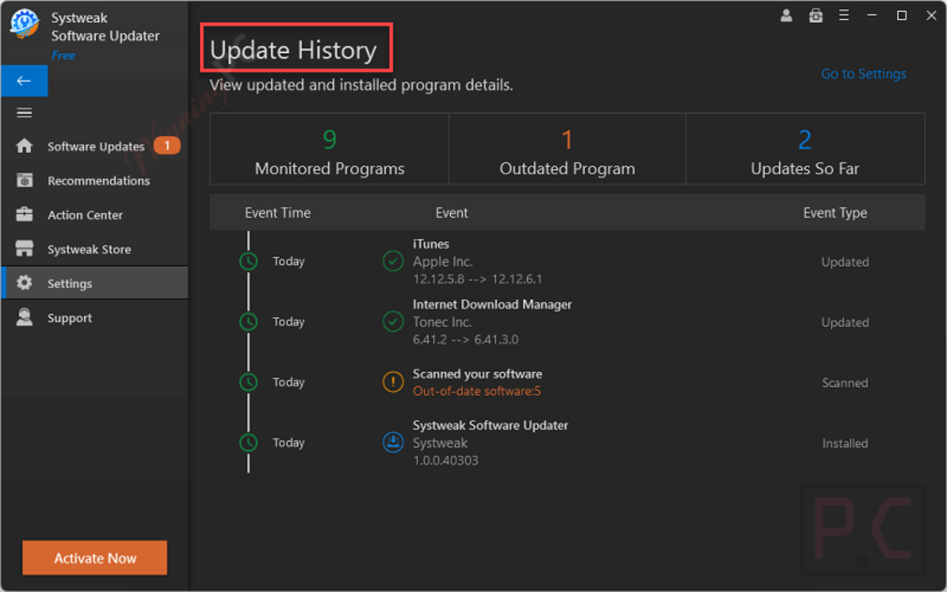Click the clock icon beside Scanned event
This screenshot has height=592, width=947.
point(248,382)
